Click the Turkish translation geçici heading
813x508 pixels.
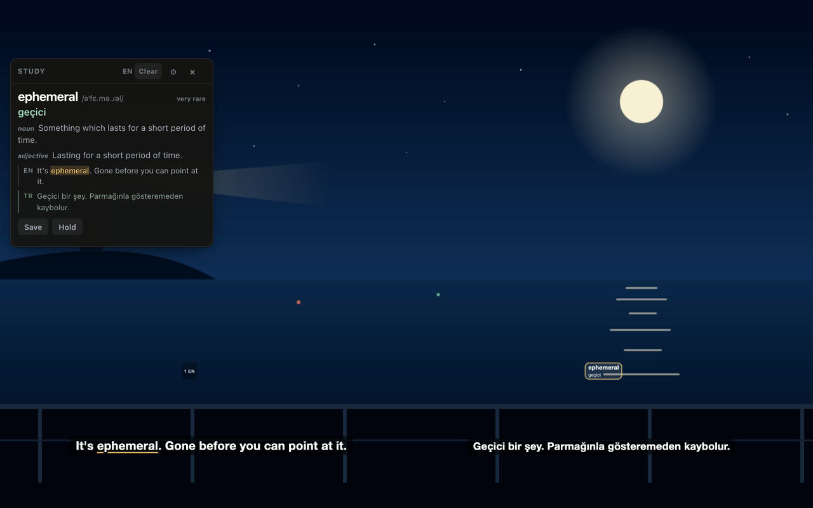click(32, 112)
